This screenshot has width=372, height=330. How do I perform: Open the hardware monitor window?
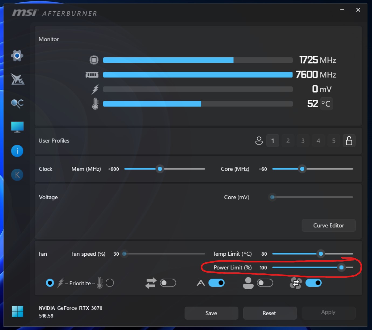pos(17,127)
